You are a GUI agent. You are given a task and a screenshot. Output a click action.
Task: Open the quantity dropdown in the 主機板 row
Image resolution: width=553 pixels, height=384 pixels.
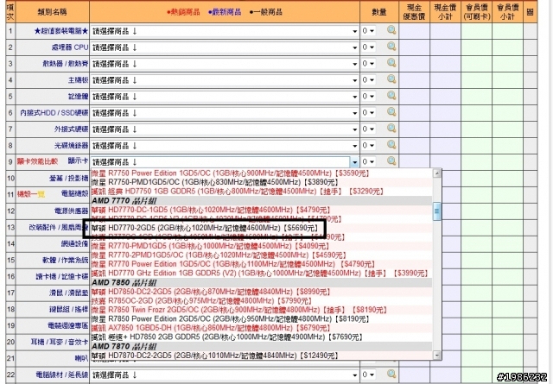pyautogui.click(x=368, y=80)
